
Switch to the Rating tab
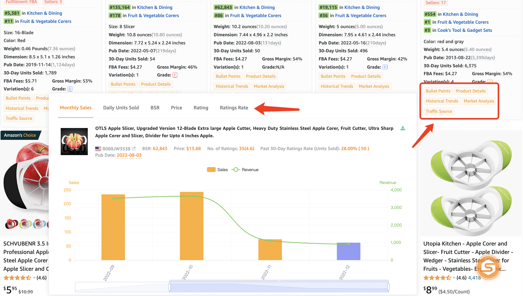tap(201, 108)
